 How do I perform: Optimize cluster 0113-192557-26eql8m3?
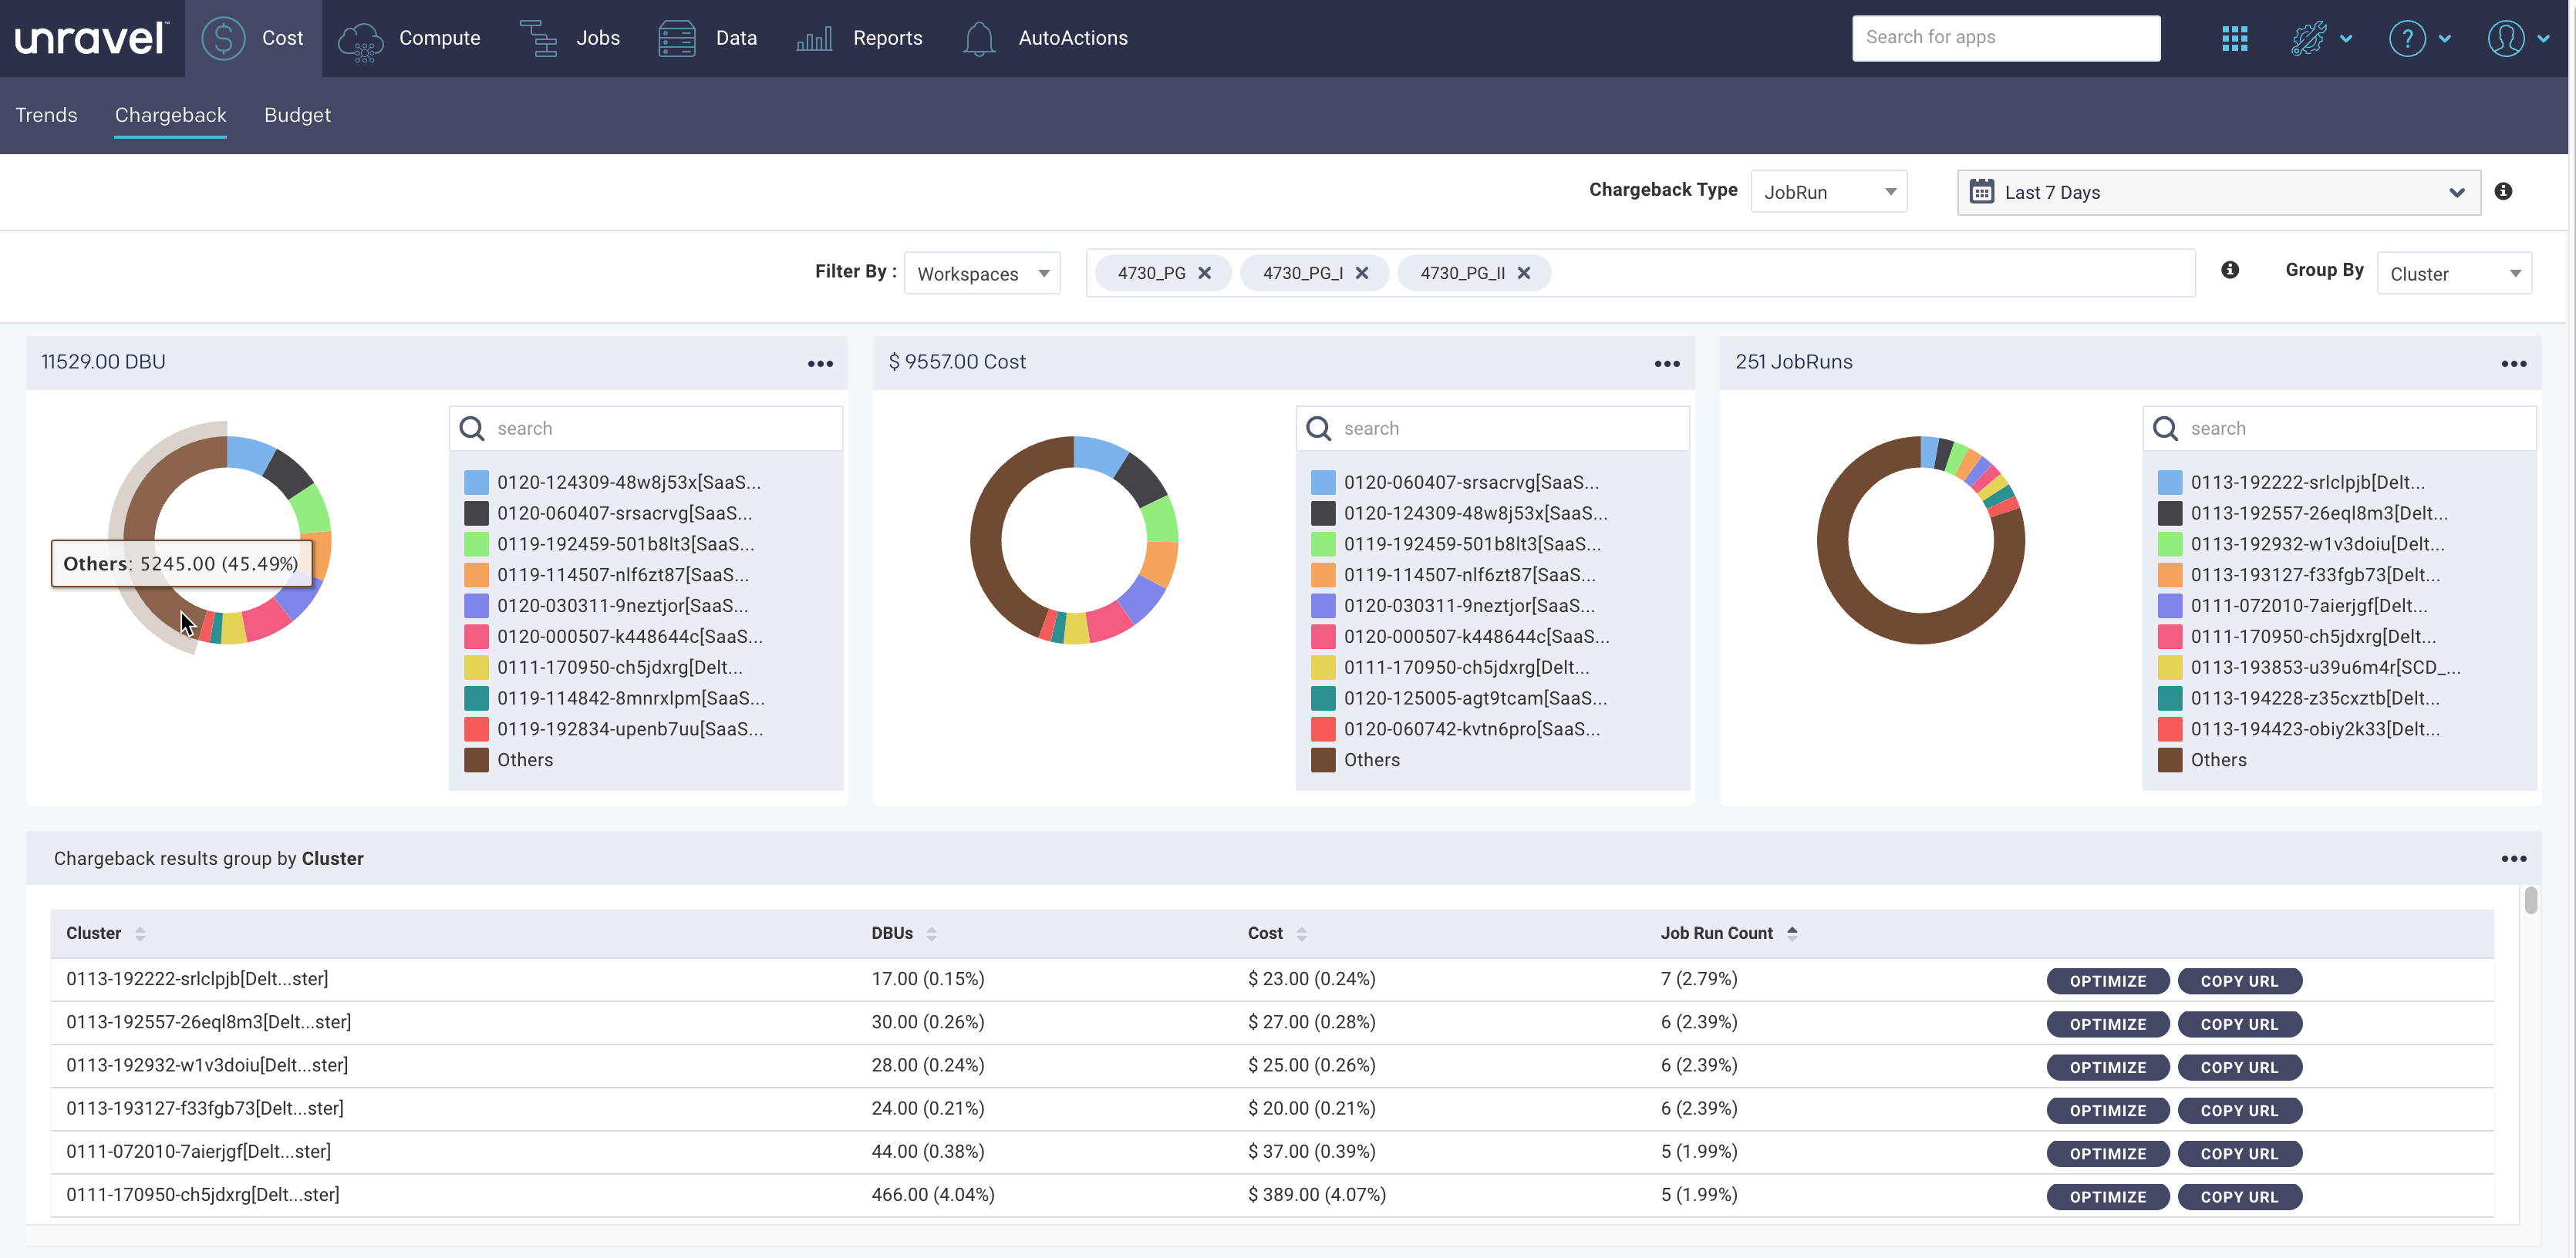(x=2107, y=1024)
